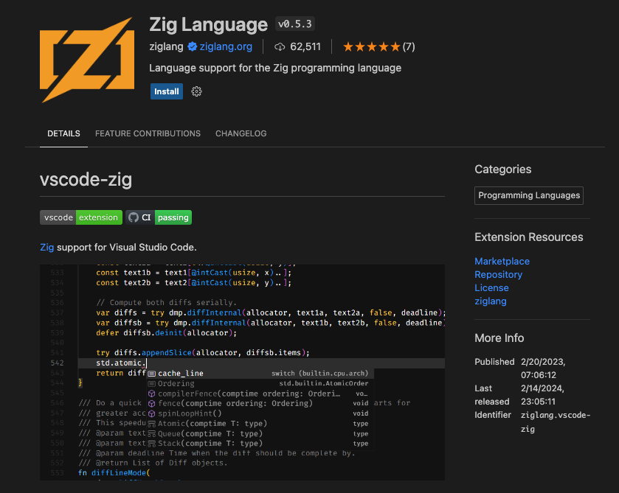Screen dimensions: 619x493
Task: Click the code completion demo screenshot
Action: click(x=243, y=372)
